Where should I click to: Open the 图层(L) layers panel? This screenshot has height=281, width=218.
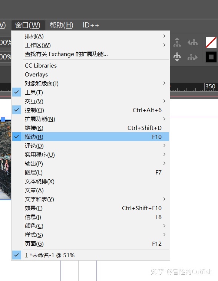90,172
